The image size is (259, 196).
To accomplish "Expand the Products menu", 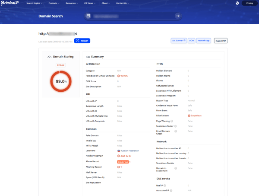I will click(x=54, y=3).
